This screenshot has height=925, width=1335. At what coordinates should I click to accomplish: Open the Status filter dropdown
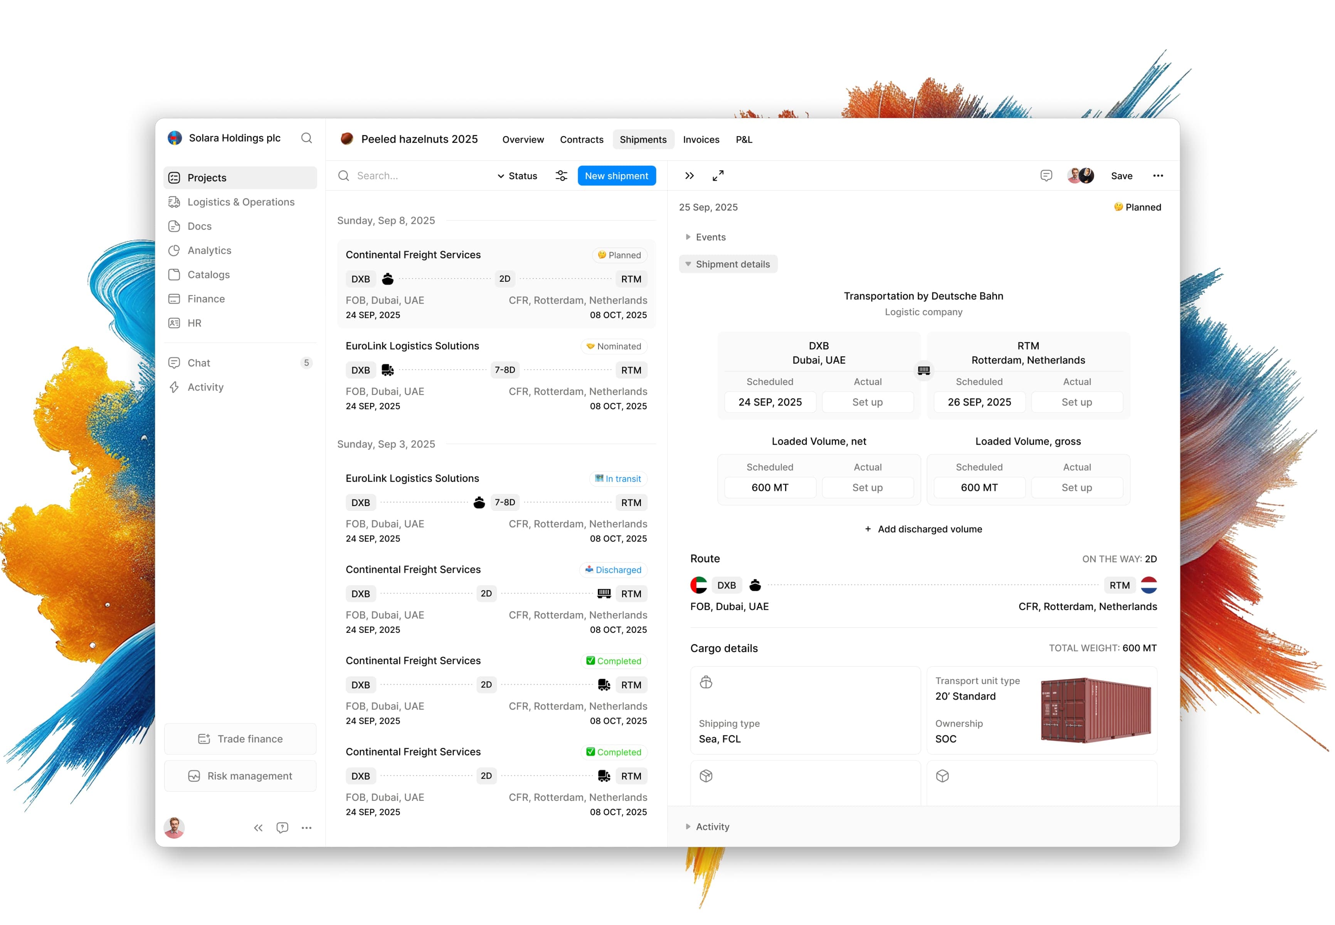[x=517, y=176]
